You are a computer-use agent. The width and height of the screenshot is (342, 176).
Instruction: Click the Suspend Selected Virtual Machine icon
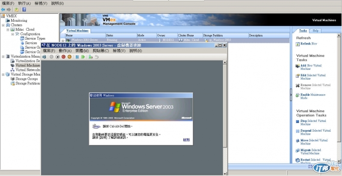click(298, 131)
